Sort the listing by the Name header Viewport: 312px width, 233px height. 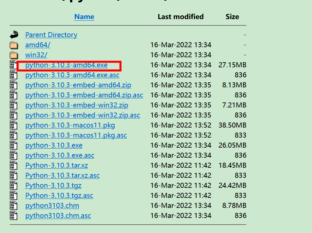tap(84, 17)
